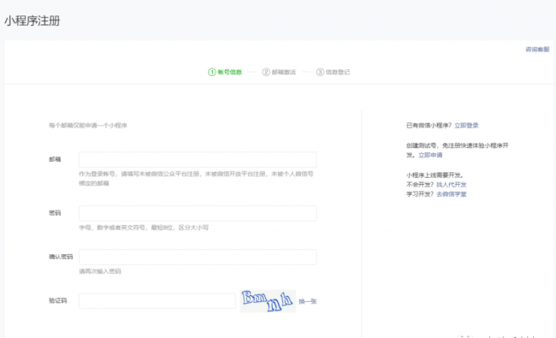Select step 3 信息登记 in progress bar
Viewport: 556px width, 338px height.
333,72
